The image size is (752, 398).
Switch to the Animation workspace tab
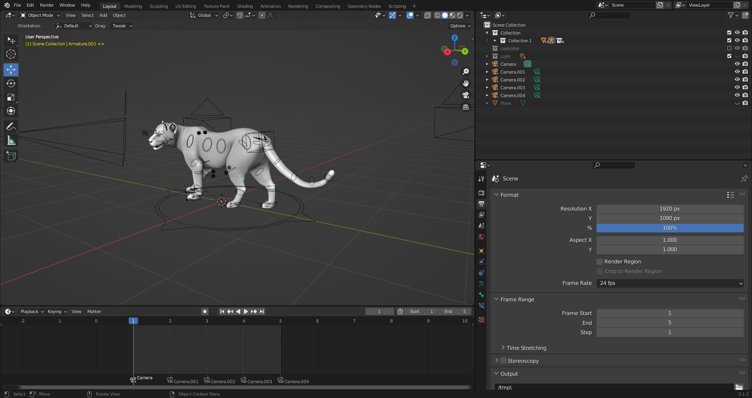coord(270,6)
